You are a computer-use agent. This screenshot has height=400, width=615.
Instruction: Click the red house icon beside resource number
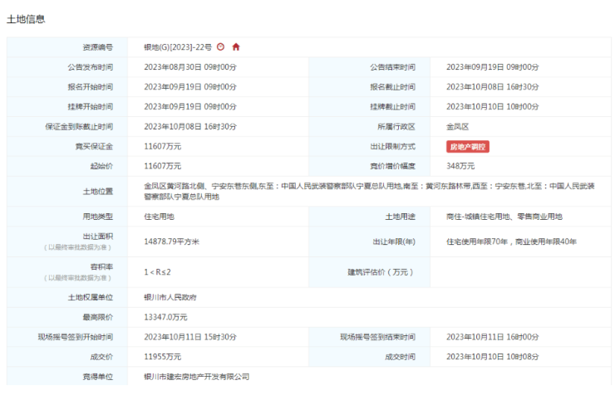[x=236, y=46]
